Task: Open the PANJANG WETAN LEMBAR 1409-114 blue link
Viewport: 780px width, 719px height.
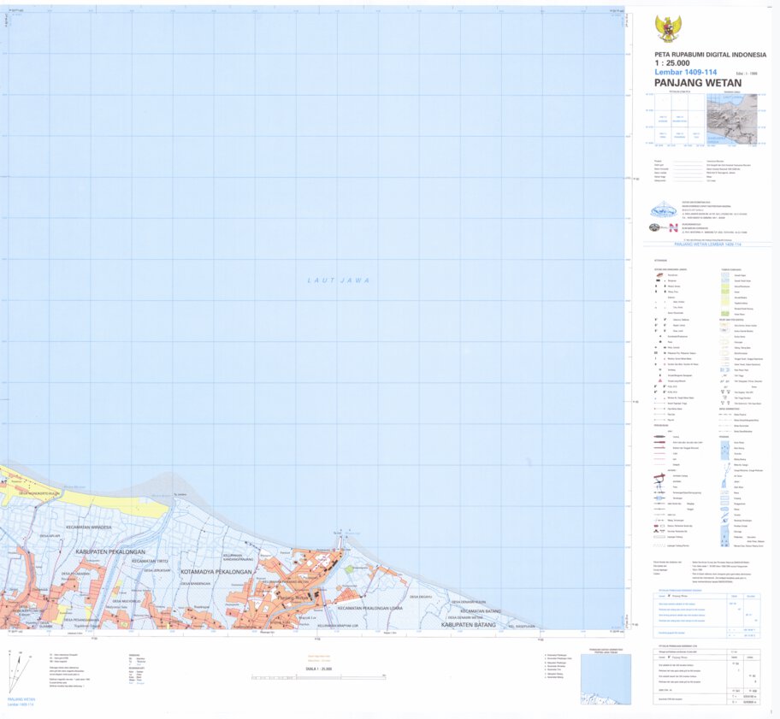Action: [709, 245]
